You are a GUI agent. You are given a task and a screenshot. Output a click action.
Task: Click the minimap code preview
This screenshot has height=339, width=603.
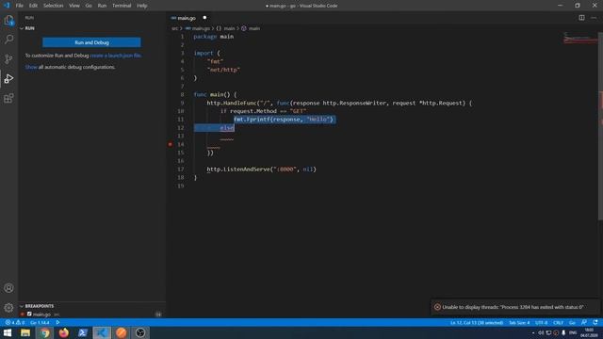point(580,39)
